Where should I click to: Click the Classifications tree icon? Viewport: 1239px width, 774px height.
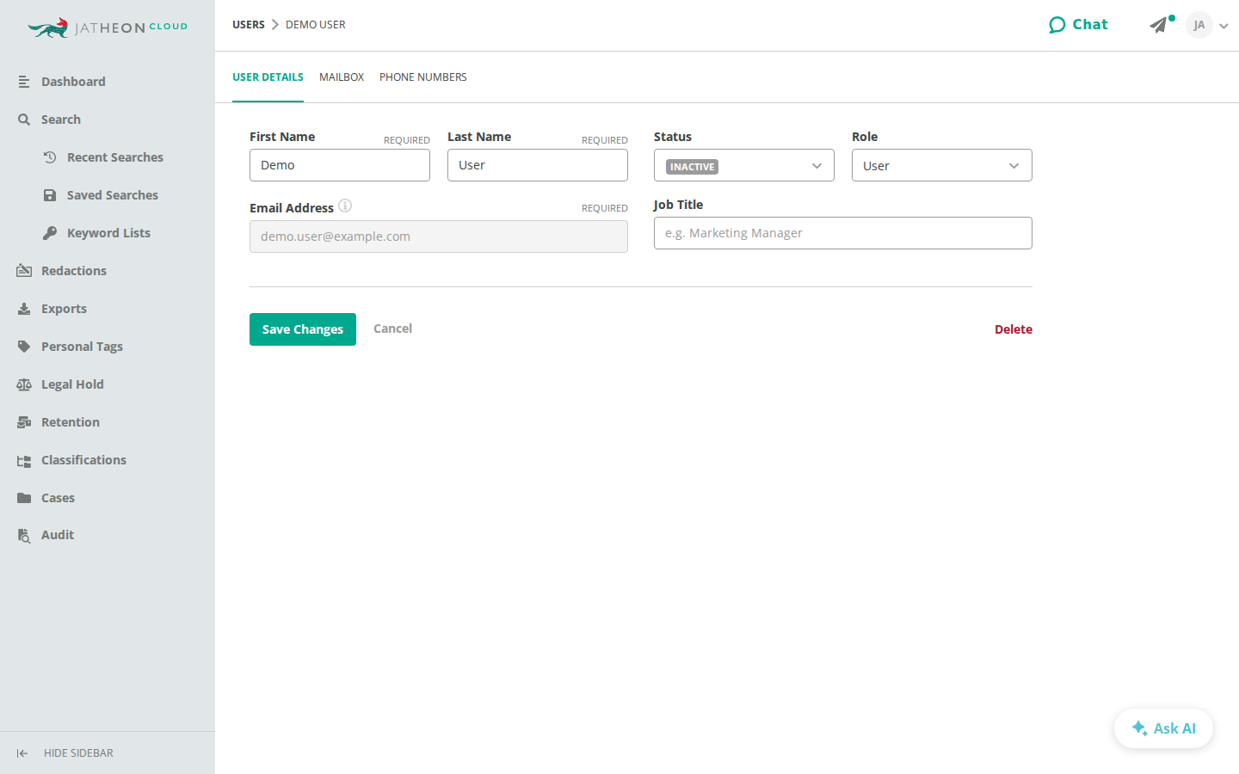click(24, 461)
